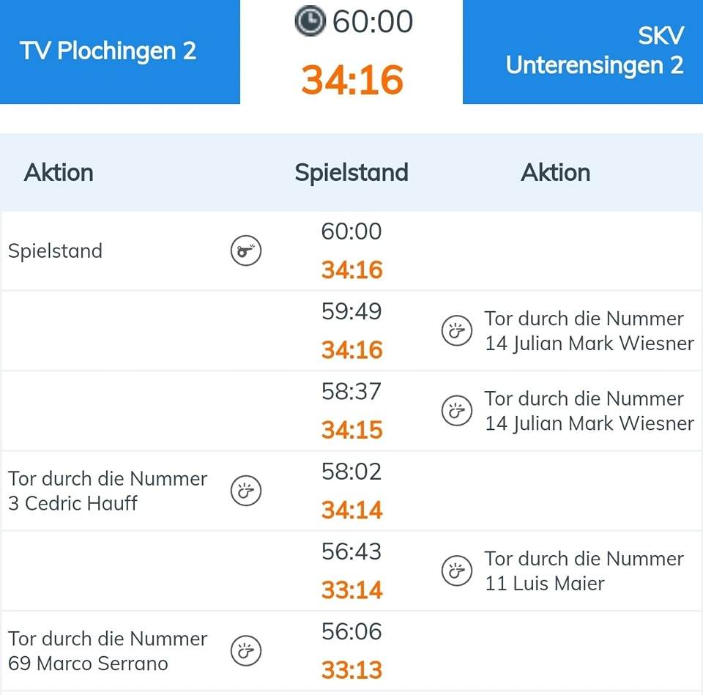Click the goal icon at 59:49

tap(456, 331)
